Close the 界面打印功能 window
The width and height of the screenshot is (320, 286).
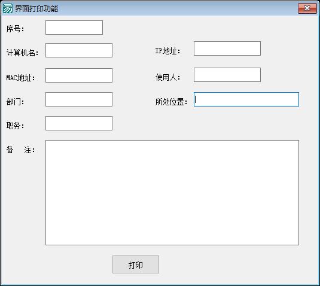(307, 8)
